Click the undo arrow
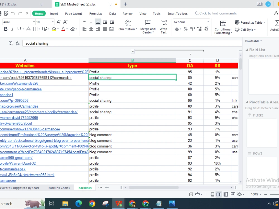The image size is (279, 209). (x=13, y=13)
